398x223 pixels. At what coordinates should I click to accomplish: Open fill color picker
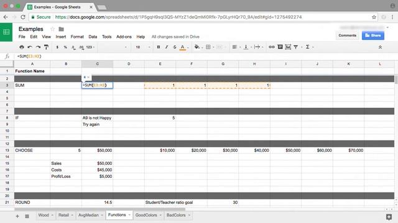197,47
